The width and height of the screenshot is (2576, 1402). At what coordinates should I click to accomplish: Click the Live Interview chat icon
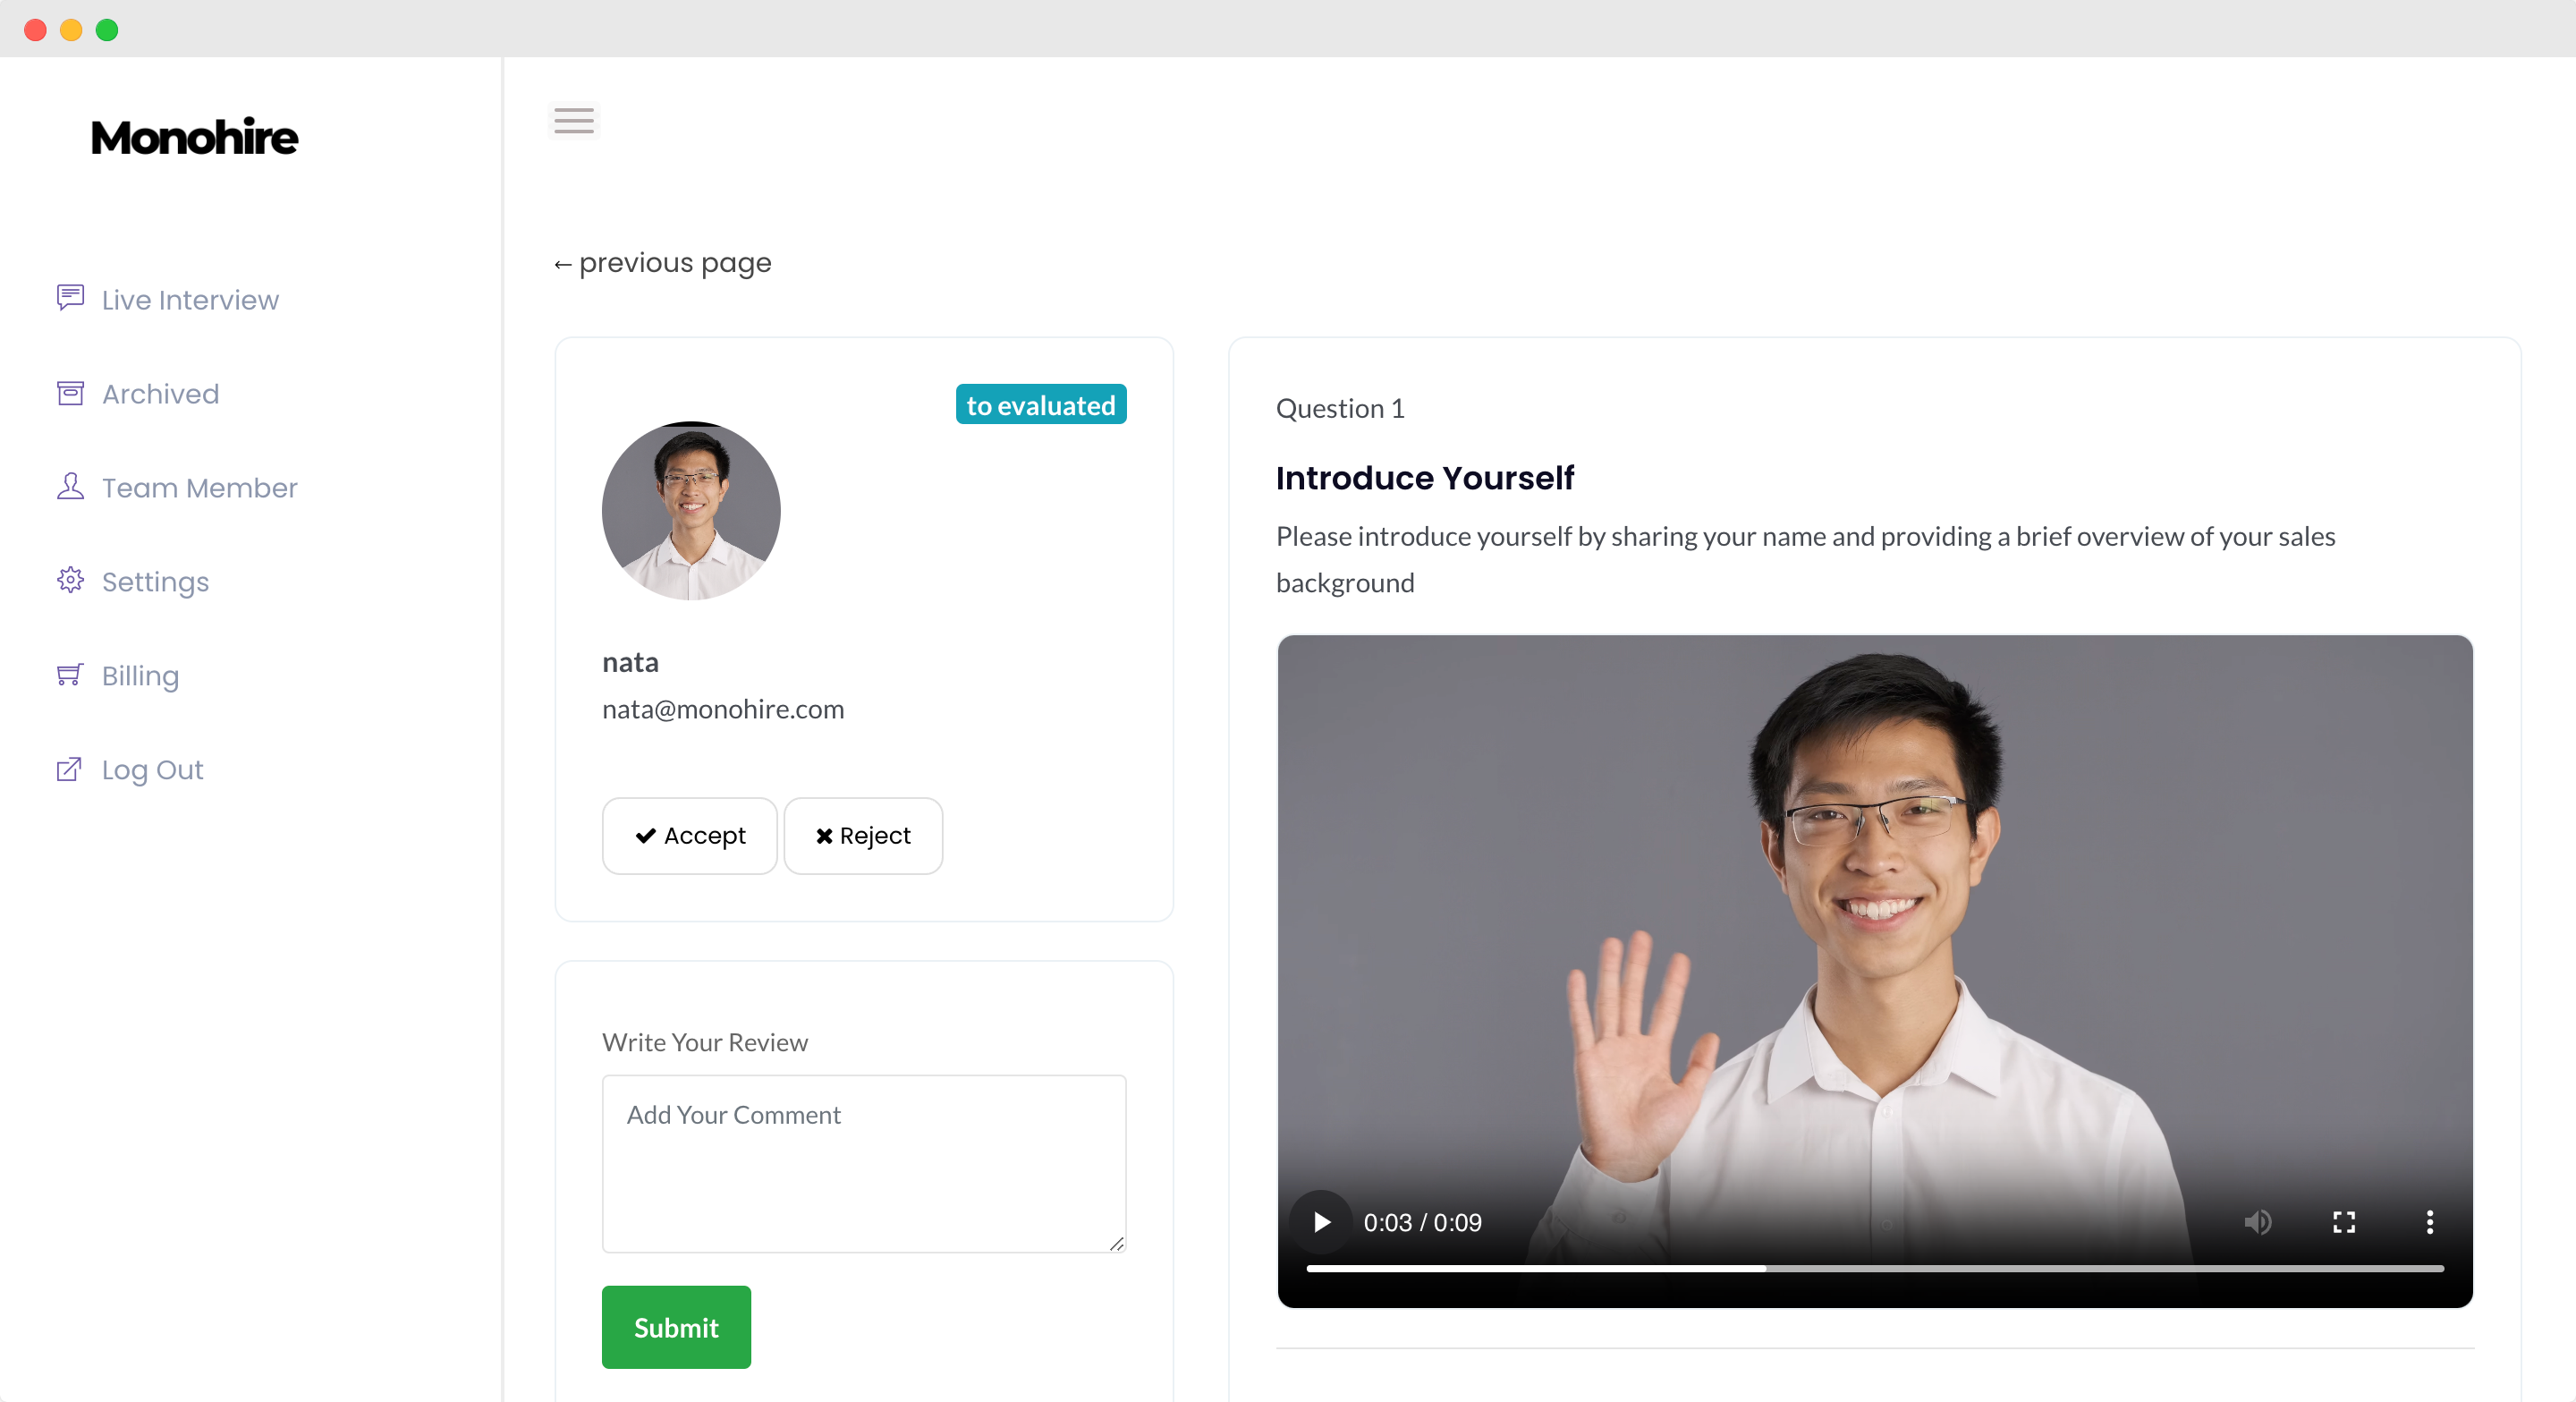[70, 298]
